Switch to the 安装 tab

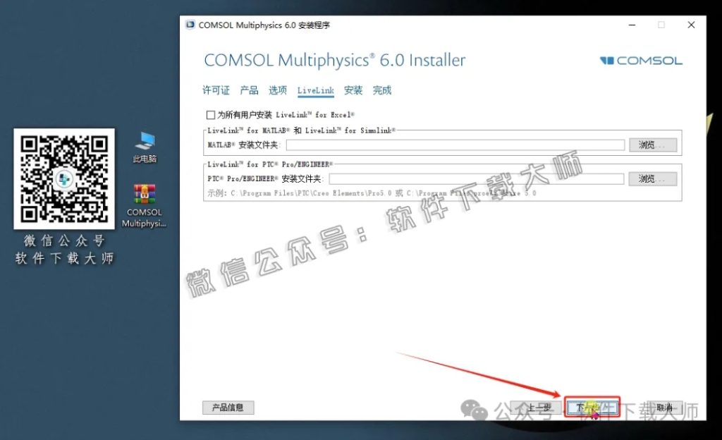point(353,90)
